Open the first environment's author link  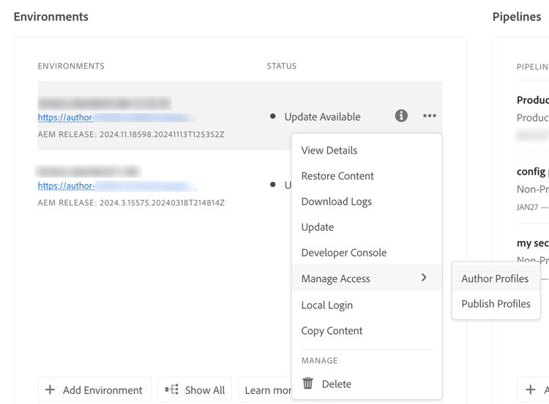click(66, 118)
